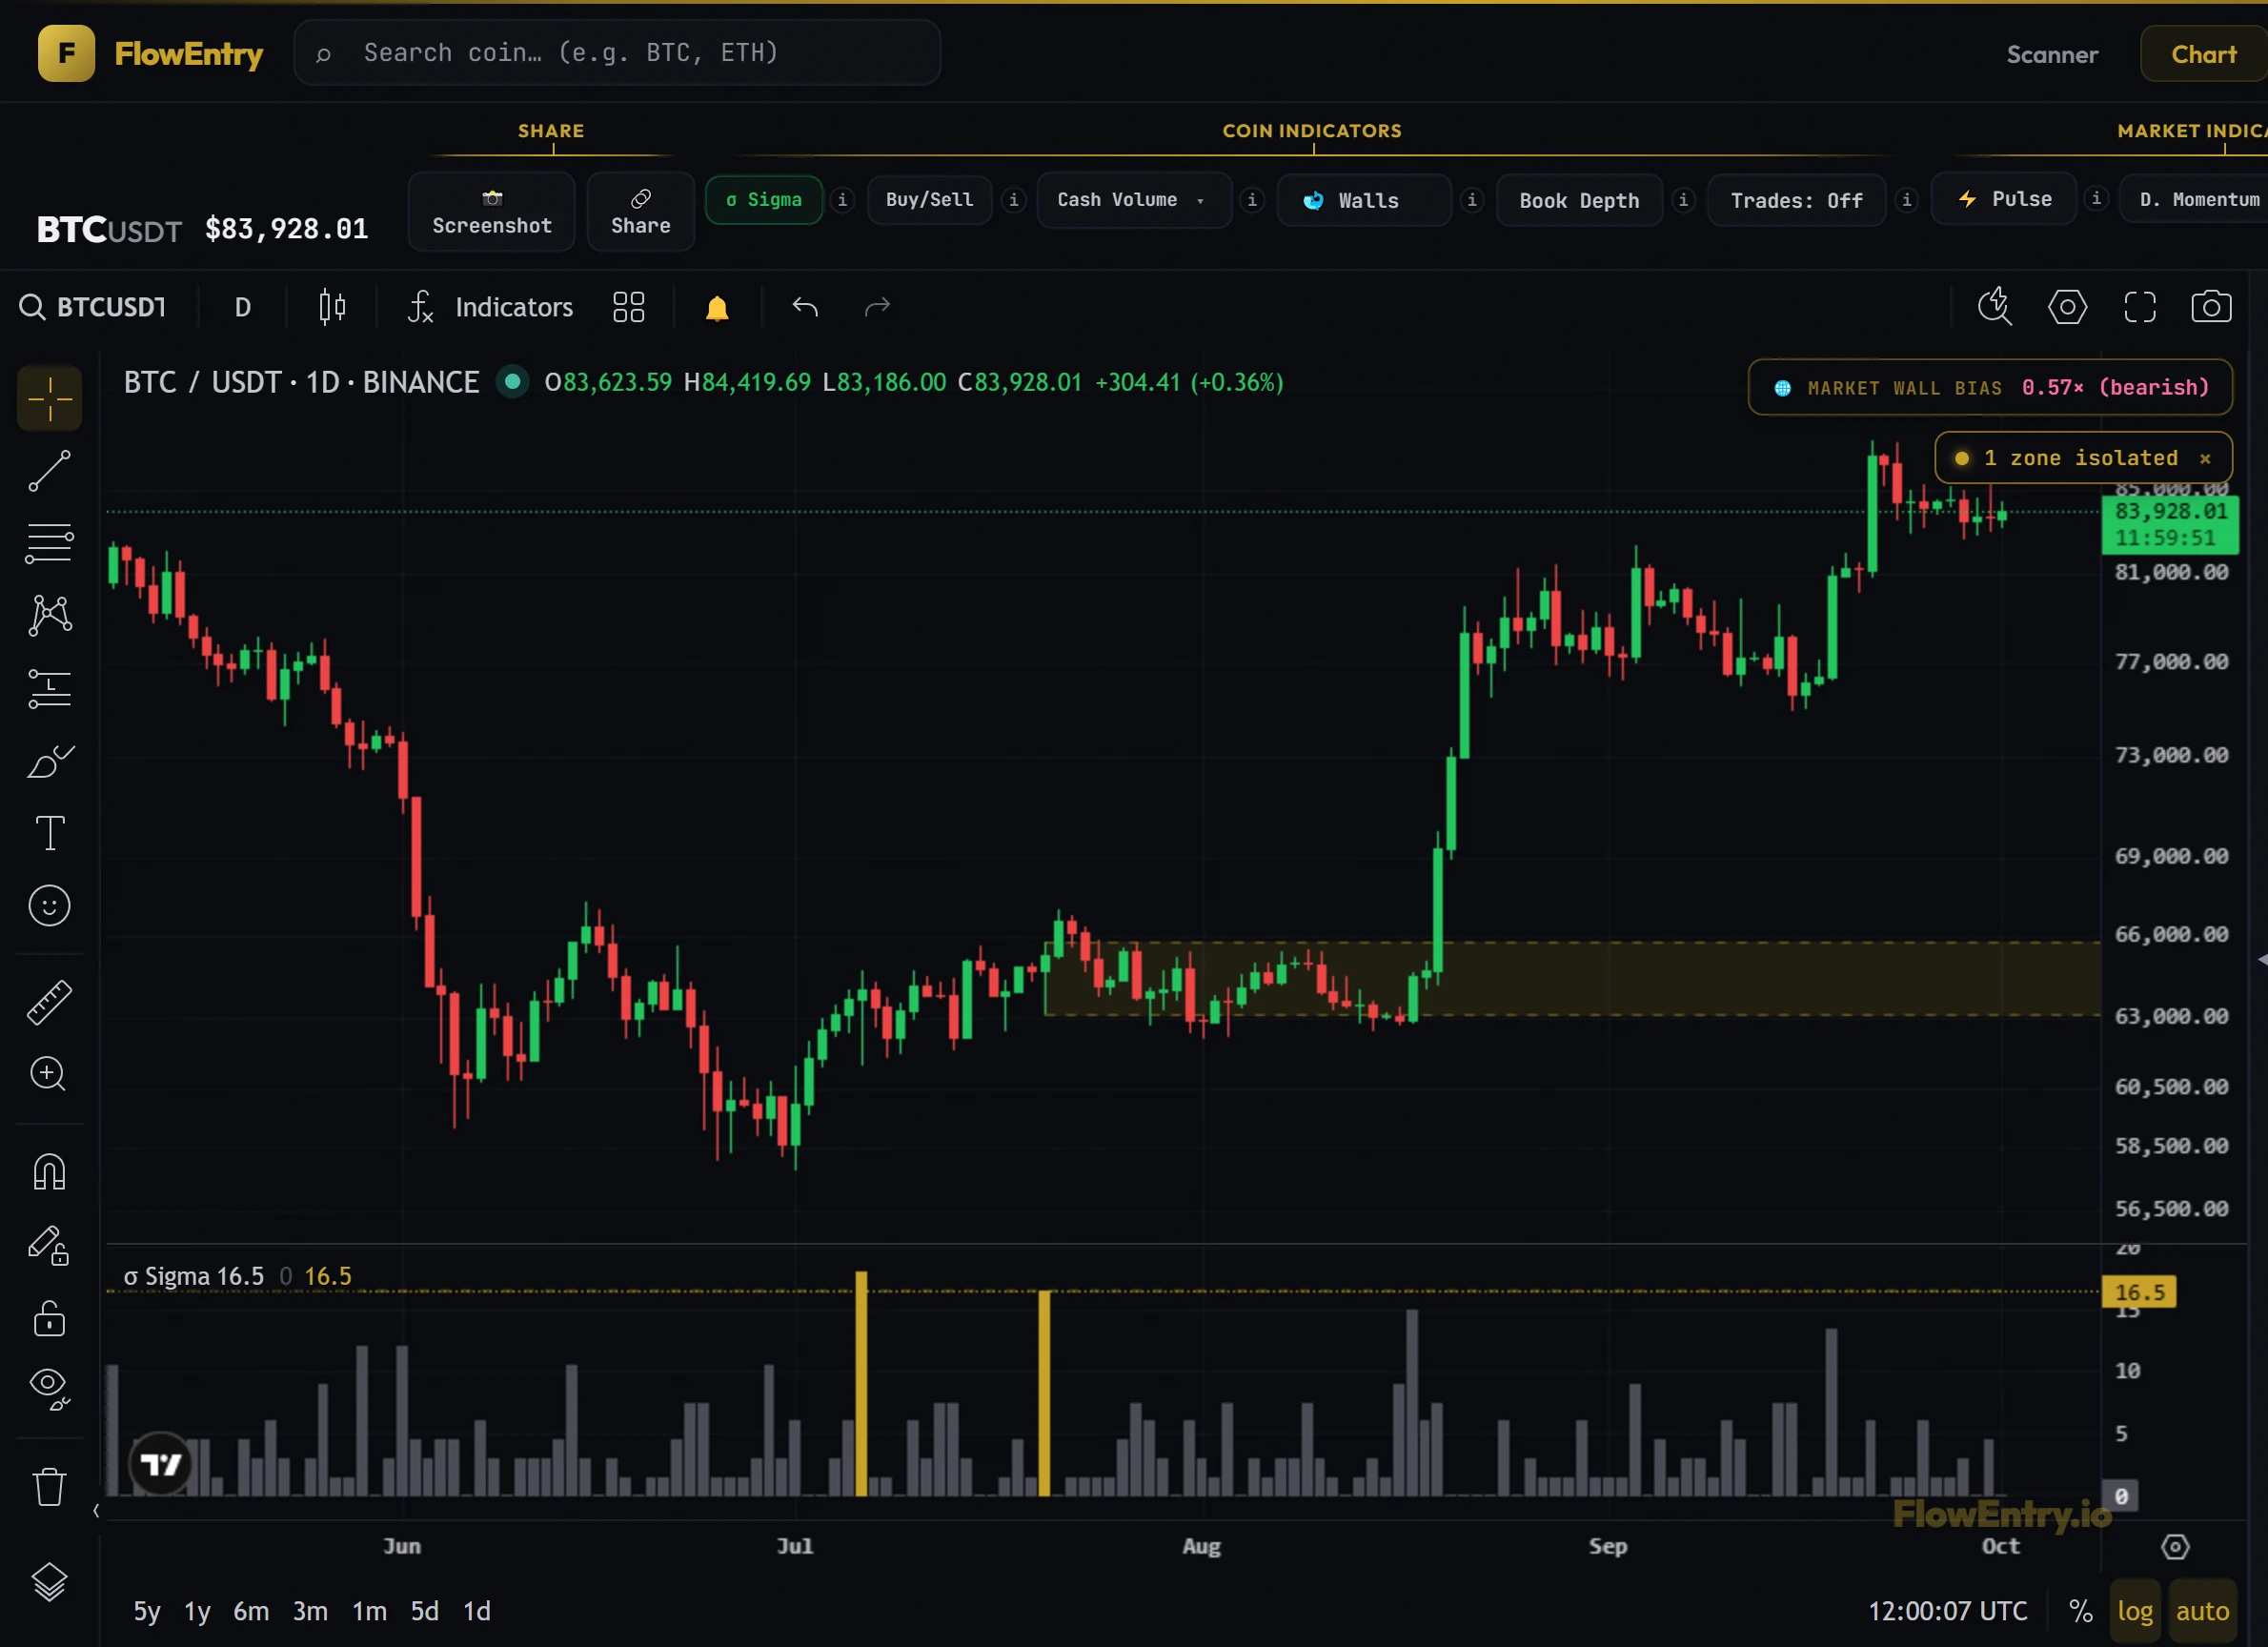Image resolution: width=2268 pixels, height=1647 pixels.
Task: Toggle the Walls indicator
Action: (x=1364, y=200)
